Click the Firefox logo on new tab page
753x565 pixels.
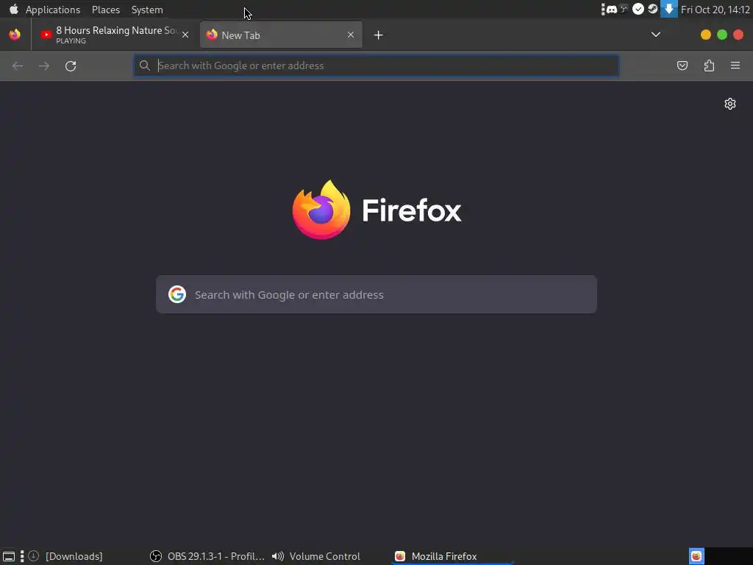[321, 210]
